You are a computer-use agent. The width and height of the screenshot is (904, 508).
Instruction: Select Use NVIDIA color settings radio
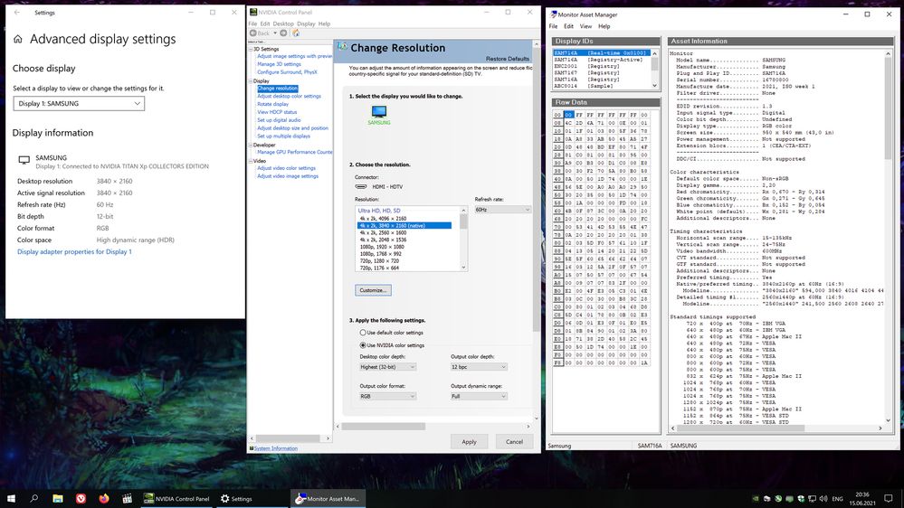[x=363, y=345]
